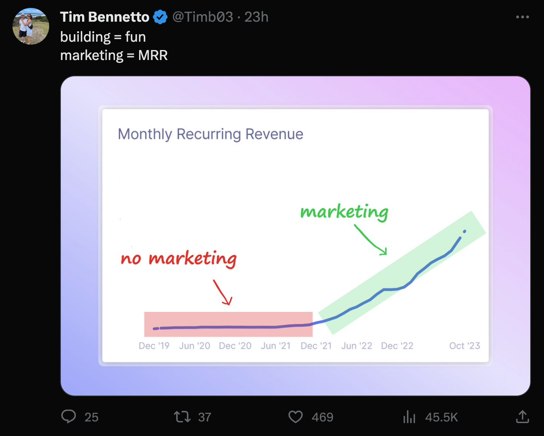Click the 23h tweet timestamp
Screen dimensions: 544x436
[x=256, y=17]
